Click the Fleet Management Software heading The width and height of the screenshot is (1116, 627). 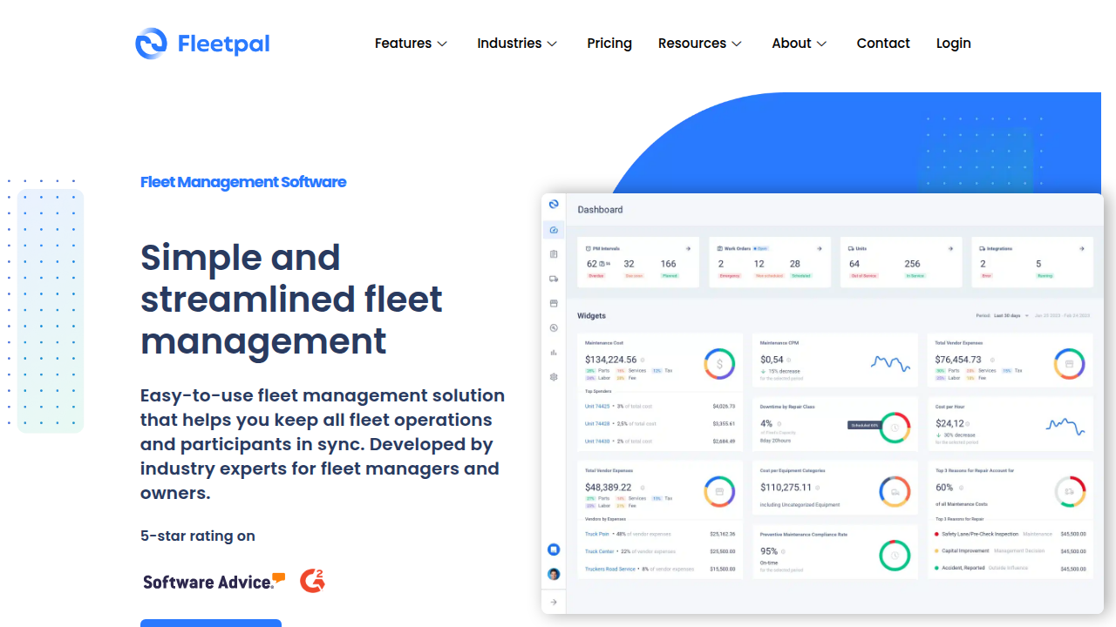pos(243,182)
